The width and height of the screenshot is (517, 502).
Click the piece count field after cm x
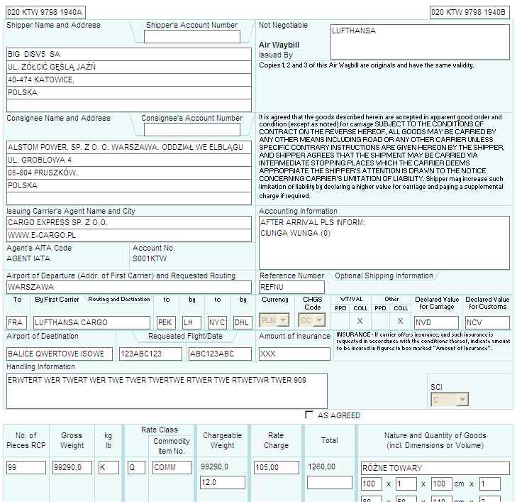489,484
